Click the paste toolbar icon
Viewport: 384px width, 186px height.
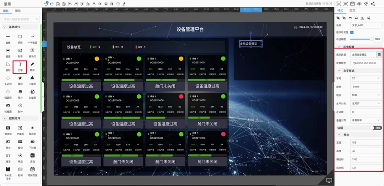coord(64,4)
